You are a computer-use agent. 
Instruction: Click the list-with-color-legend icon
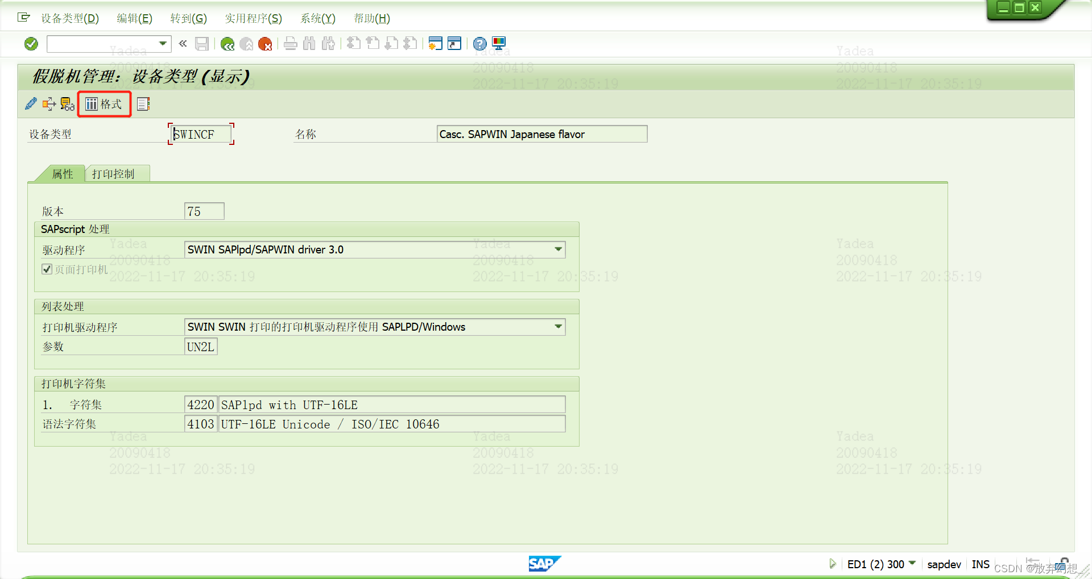(143, 104)
